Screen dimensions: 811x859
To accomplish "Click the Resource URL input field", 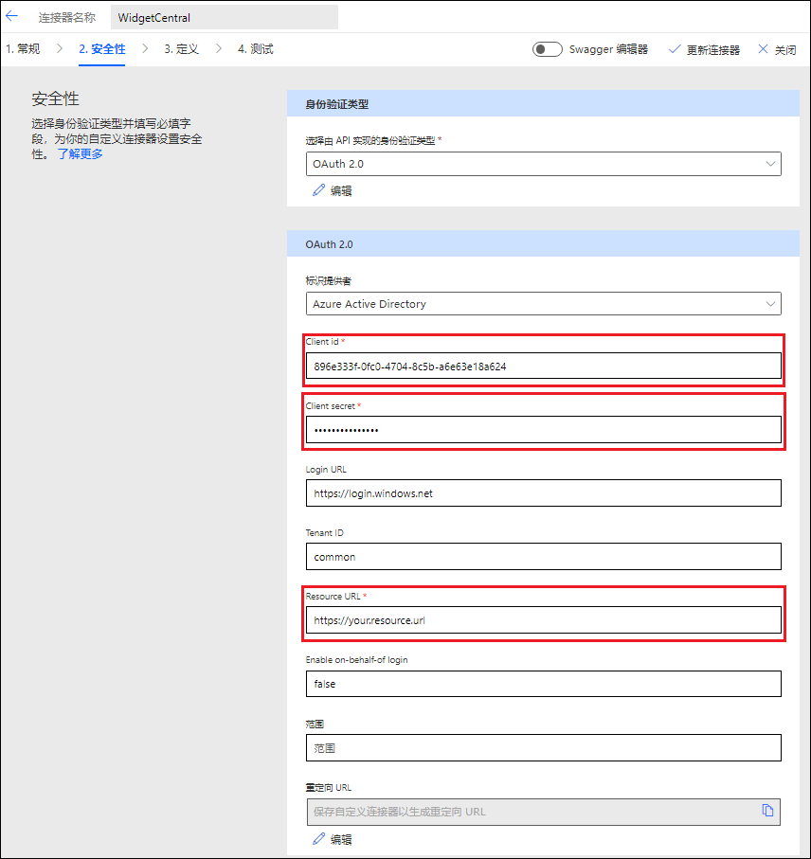I will [543, 620].
